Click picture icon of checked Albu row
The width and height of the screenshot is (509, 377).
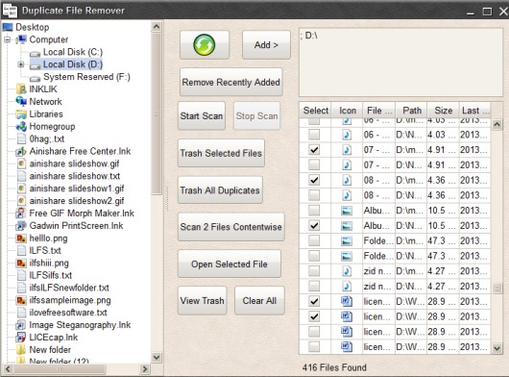click(x=347, y=226)
